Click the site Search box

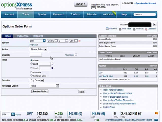point(145,14)
